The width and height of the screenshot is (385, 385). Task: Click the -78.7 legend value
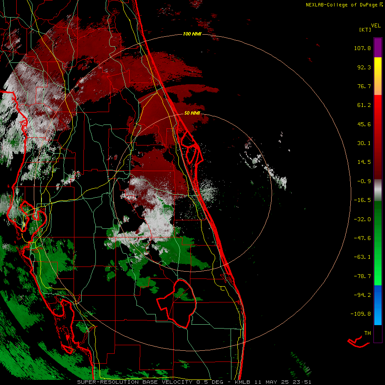coord(362,276)
